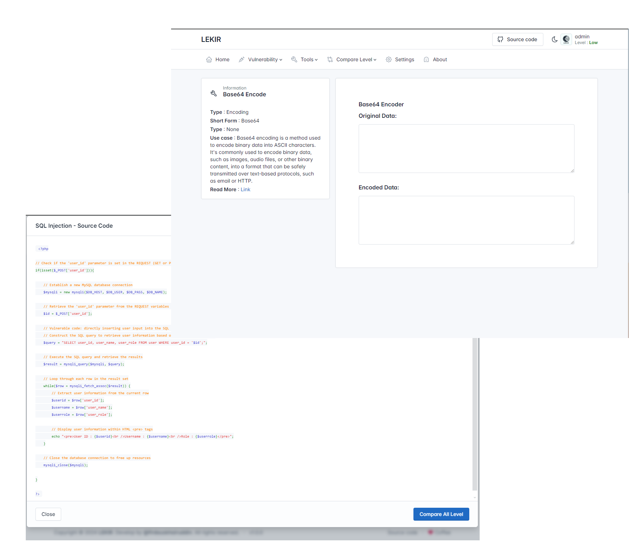Click the Compare Level git icon
The image size is (635, 555).
330,59
